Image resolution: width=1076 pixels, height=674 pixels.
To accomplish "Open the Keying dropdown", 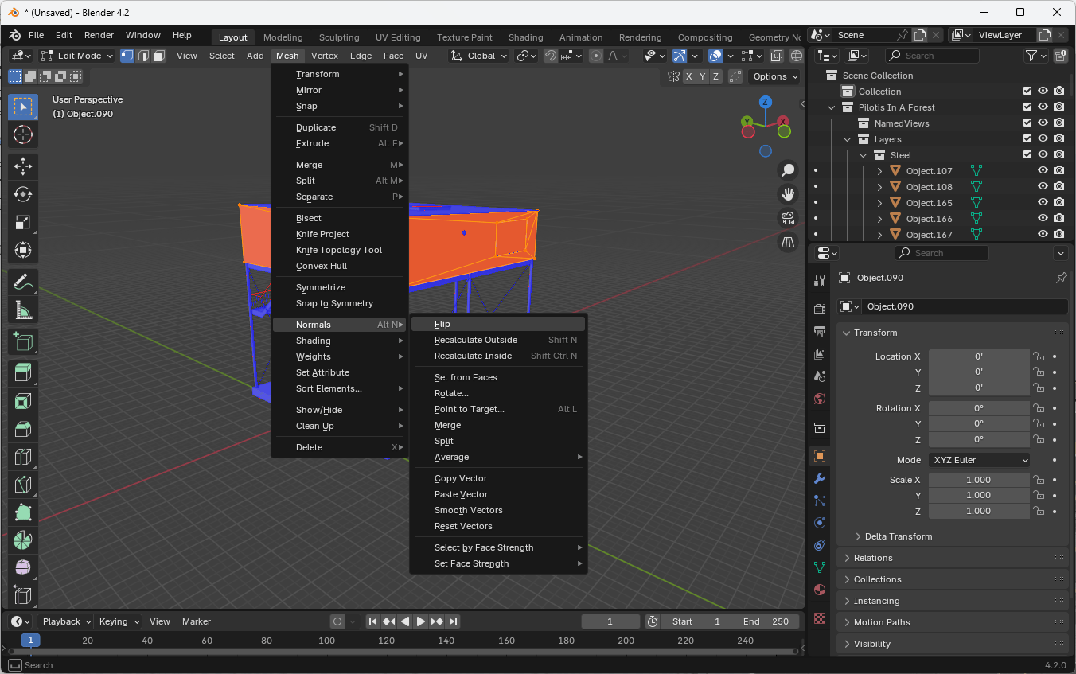I will click(119, 621).
